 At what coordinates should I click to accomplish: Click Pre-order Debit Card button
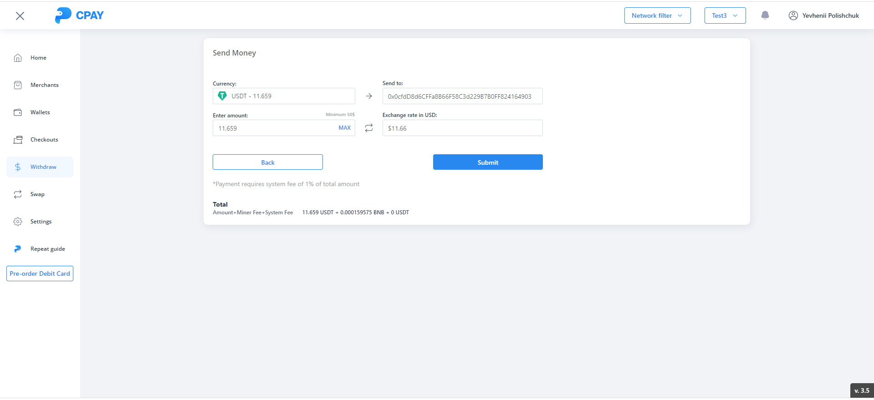40,273
